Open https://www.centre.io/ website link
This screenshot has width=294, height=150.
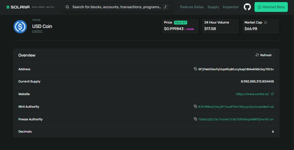click(x=253, y=94)
